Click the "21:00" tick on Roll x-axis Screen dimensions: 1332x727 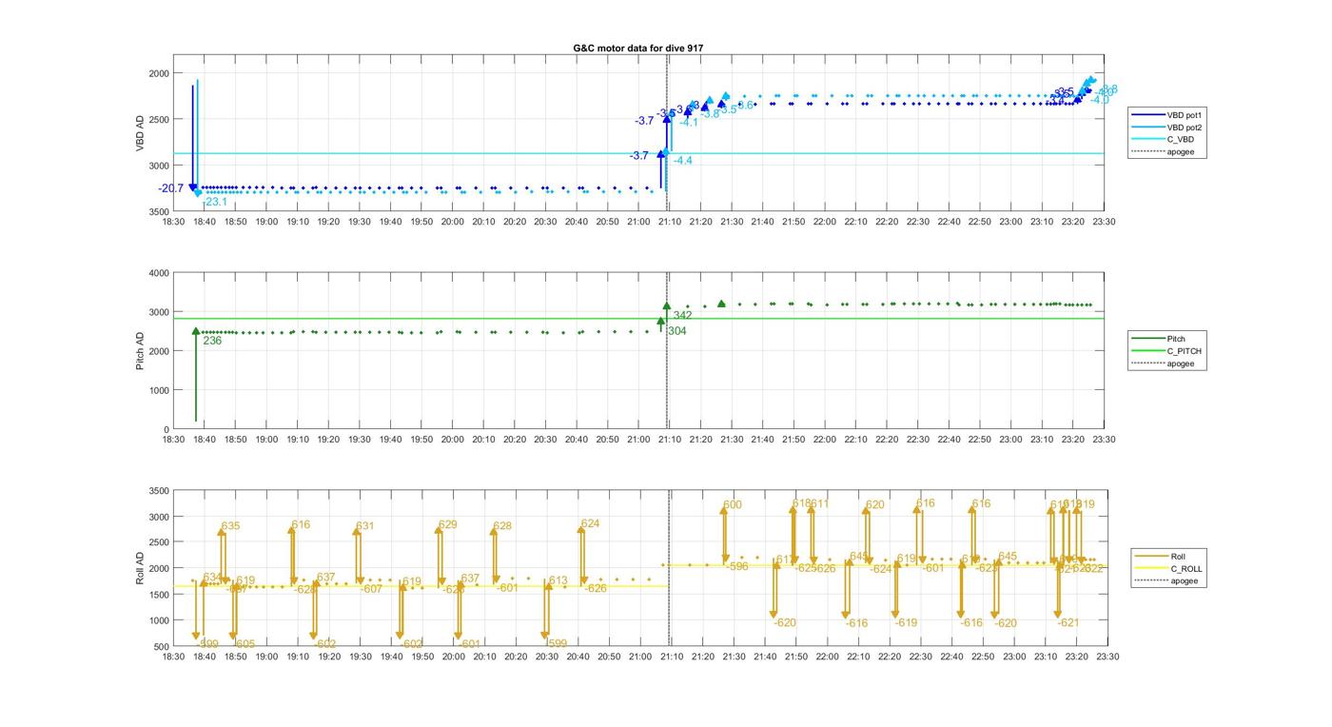click(638, 657)
